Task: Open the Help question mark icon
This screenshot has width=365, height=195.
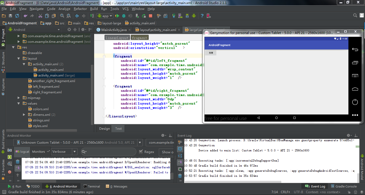Action: (x=202, y=16)
